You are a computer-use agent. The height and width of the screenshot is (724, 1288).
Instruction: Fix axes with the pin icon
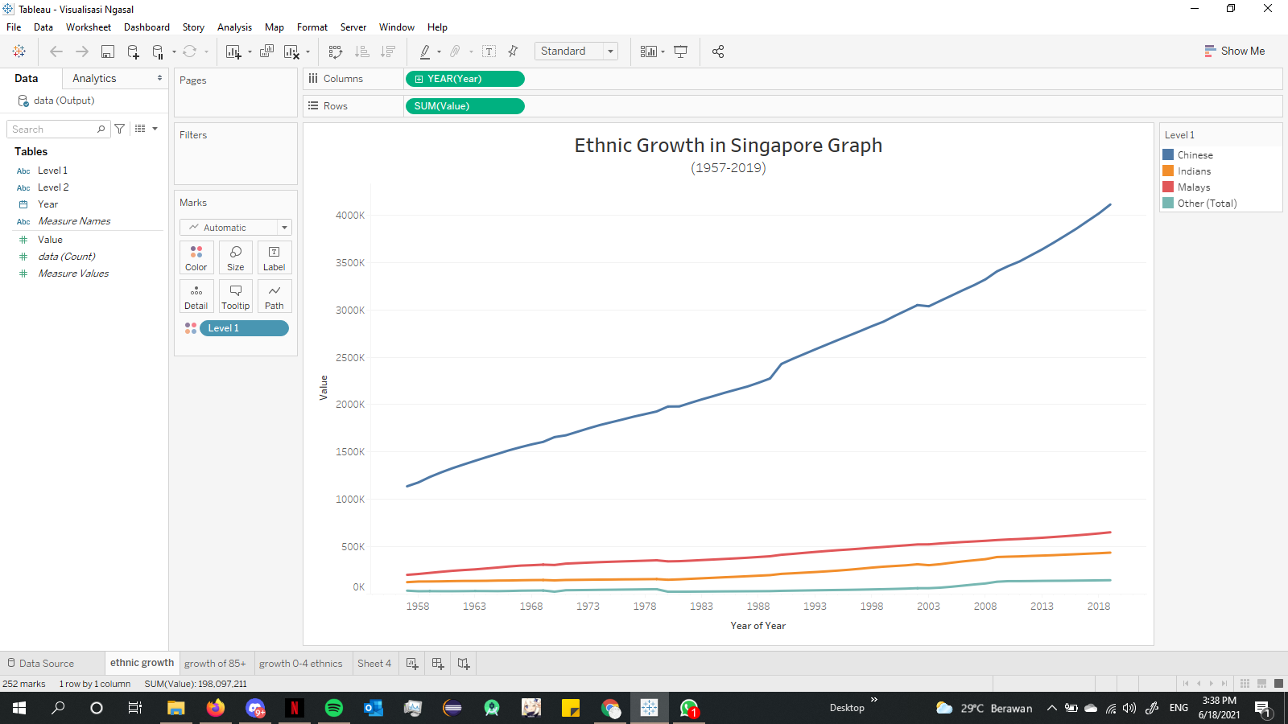click(x=513, y=51)
